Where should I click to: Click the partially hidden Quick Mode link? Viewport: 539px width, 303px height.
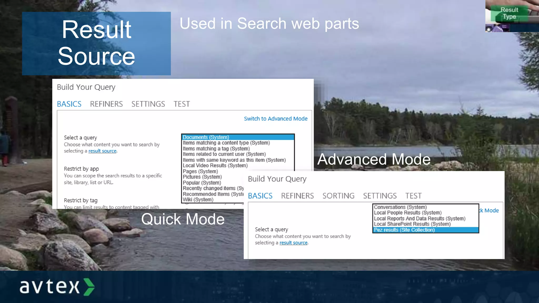pos(489,210)
